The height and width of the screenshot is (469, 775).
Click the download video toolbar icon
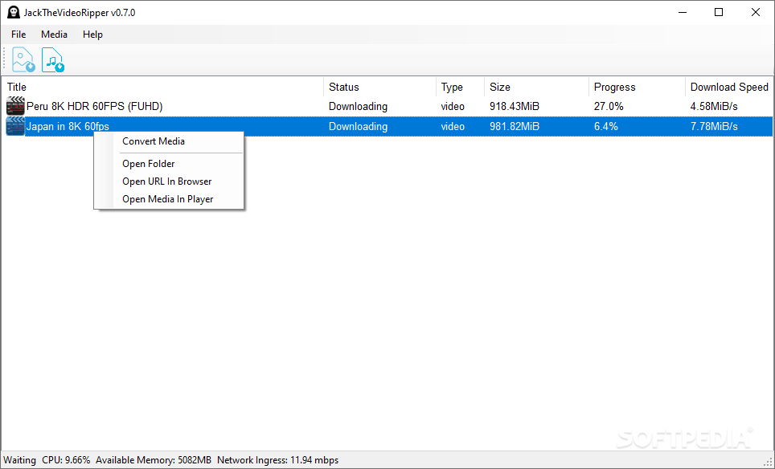tap(23, 59)
